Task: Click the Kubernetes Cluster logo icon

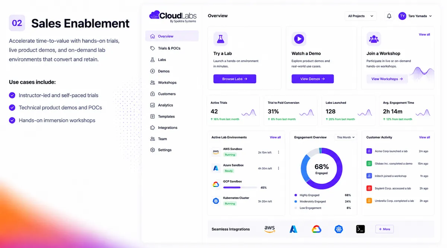Action: (216, 201)
